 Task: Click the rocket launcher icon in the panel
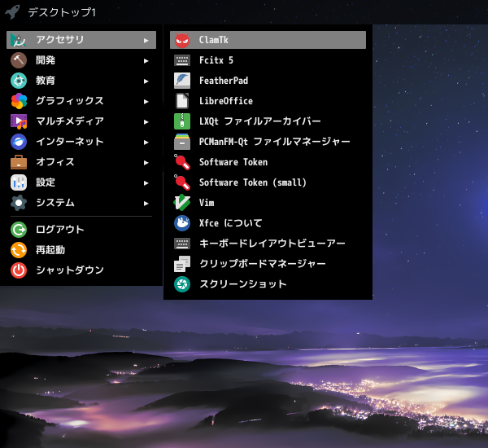(x=12, y=12)
